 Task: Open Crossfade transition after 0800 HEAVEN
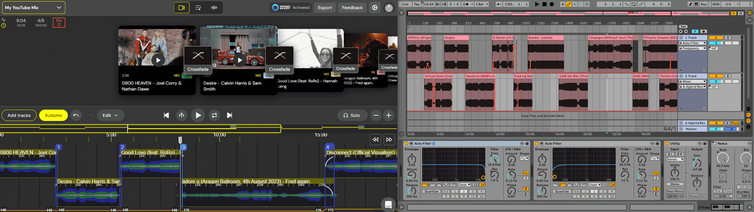(198, 60)
